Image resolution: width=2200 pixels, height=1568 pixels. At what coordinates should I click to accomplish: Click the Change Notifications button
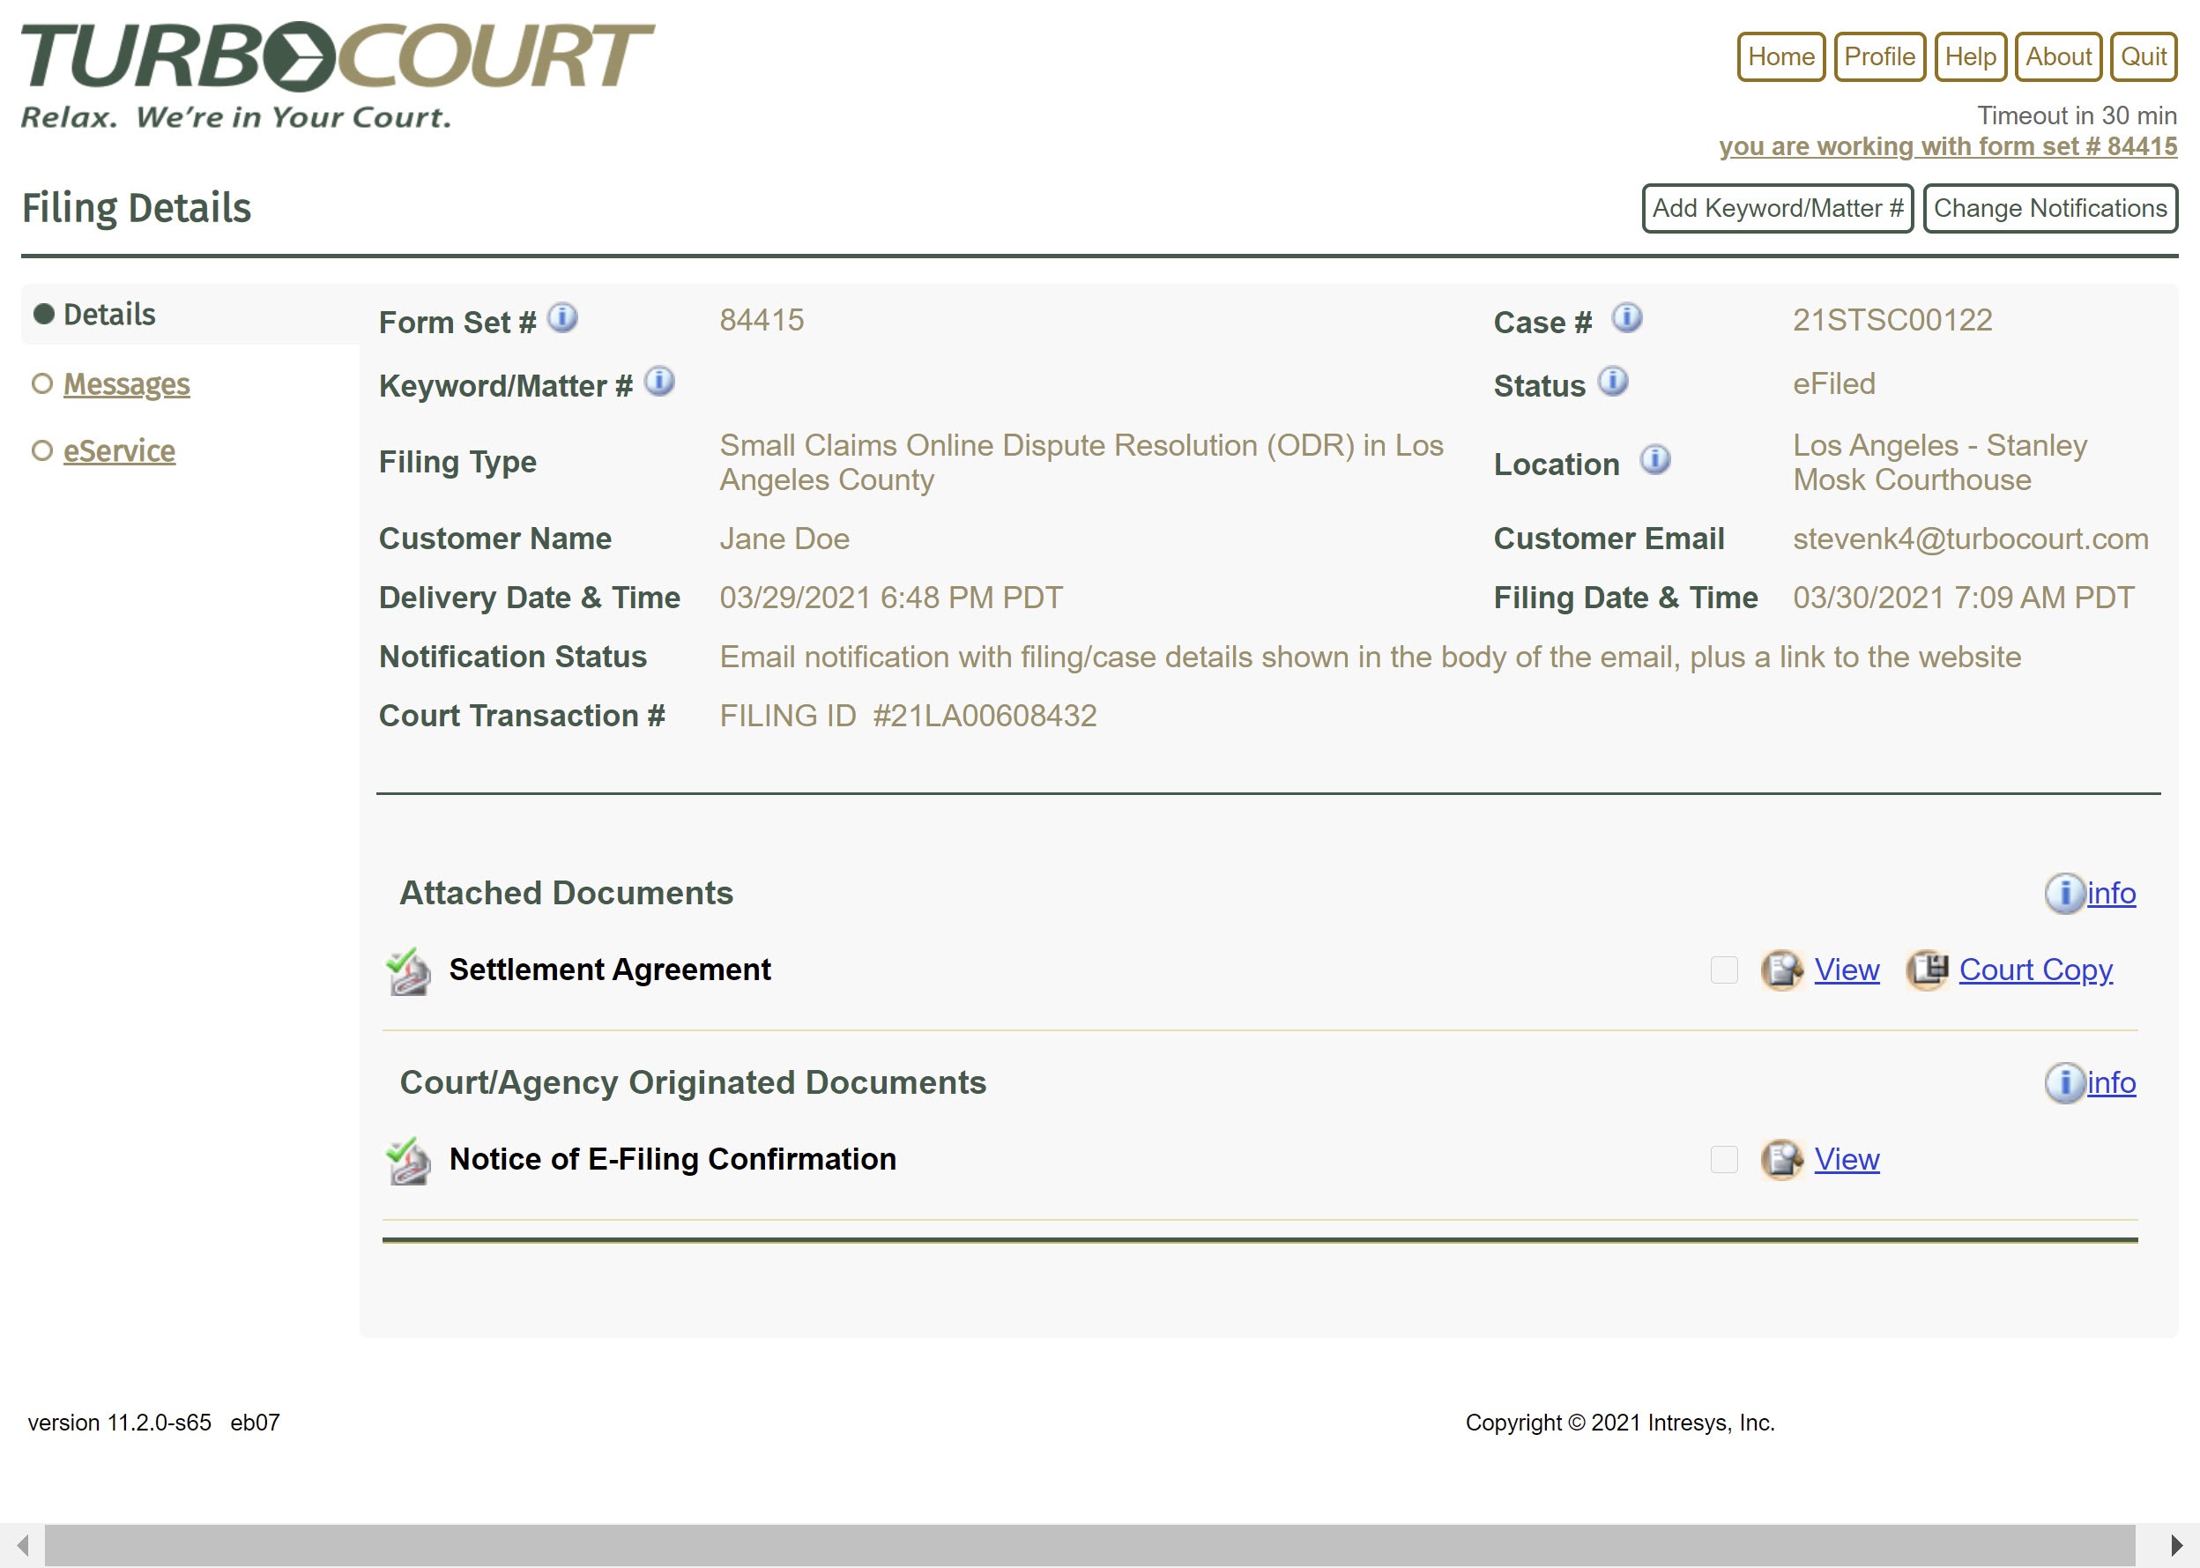tap(2050, 208)
